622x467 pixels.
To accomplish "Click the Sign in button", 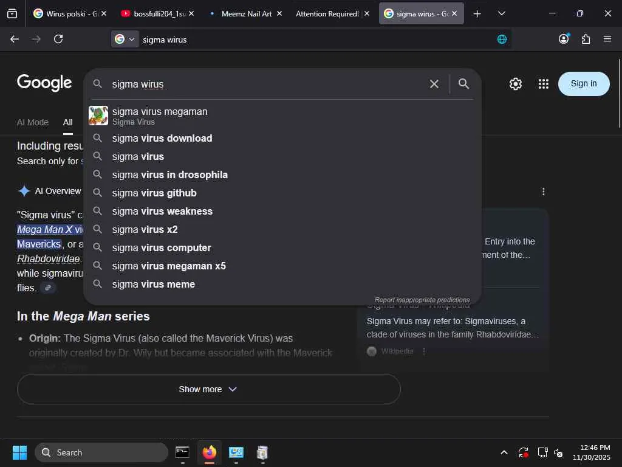I will pyautogui.click(x=584, y=84).
